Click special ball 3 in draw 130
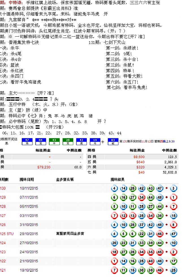The width and height of the screenshot is (182, 277). [174, 188]
